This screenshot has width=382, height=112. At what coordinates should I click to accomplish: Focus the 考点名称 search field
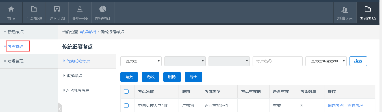(x=277, y=61)
